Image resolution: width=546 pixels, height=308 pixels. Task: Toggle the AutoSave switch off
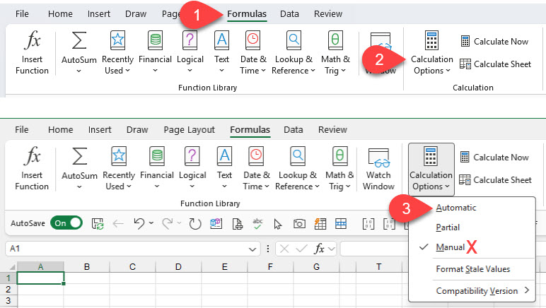pyautogui.click(x=66, y=223)
